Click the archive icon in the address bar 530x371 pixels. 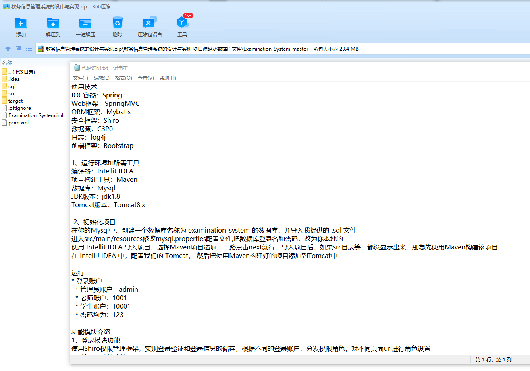[41, 49]
